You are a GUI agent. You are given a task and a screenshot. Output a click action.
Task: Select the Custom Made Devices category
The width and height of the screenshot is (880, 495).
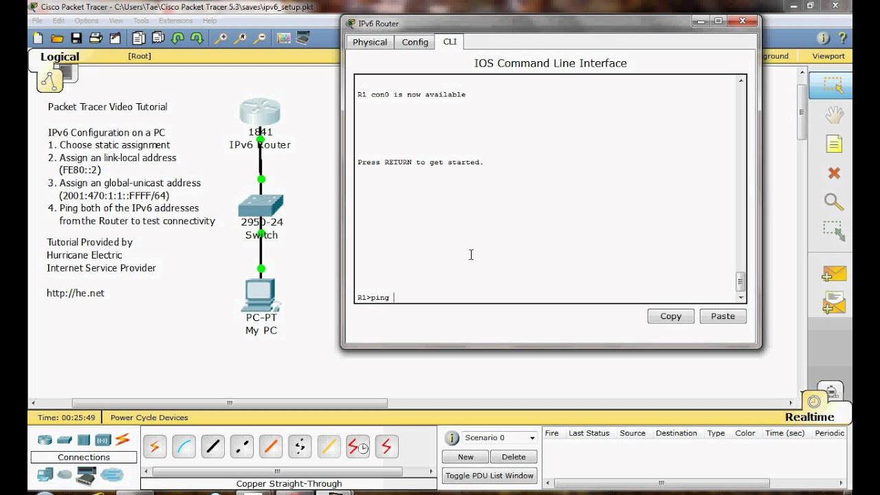tap(87, 475)
